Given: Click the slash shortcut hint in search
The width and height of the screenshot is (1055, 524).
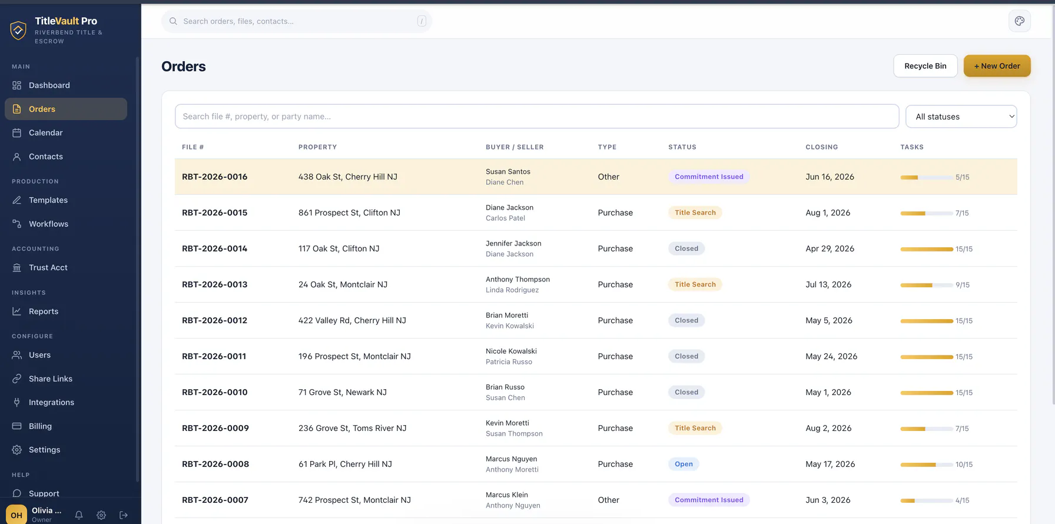Looking at the screenshot, I should [x=422, y=21].
